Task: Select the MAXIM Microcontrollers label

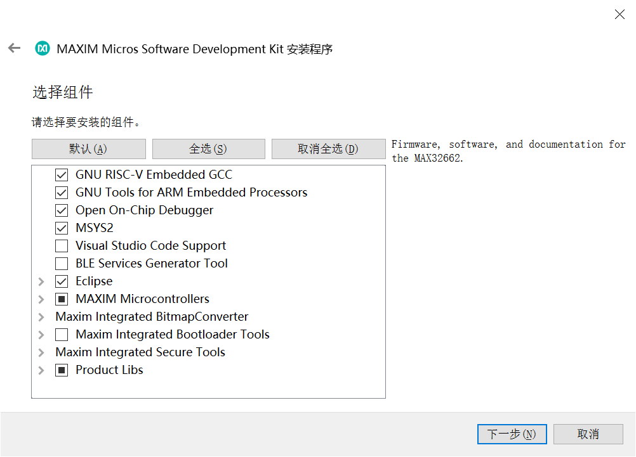Action: click(142, 299)
